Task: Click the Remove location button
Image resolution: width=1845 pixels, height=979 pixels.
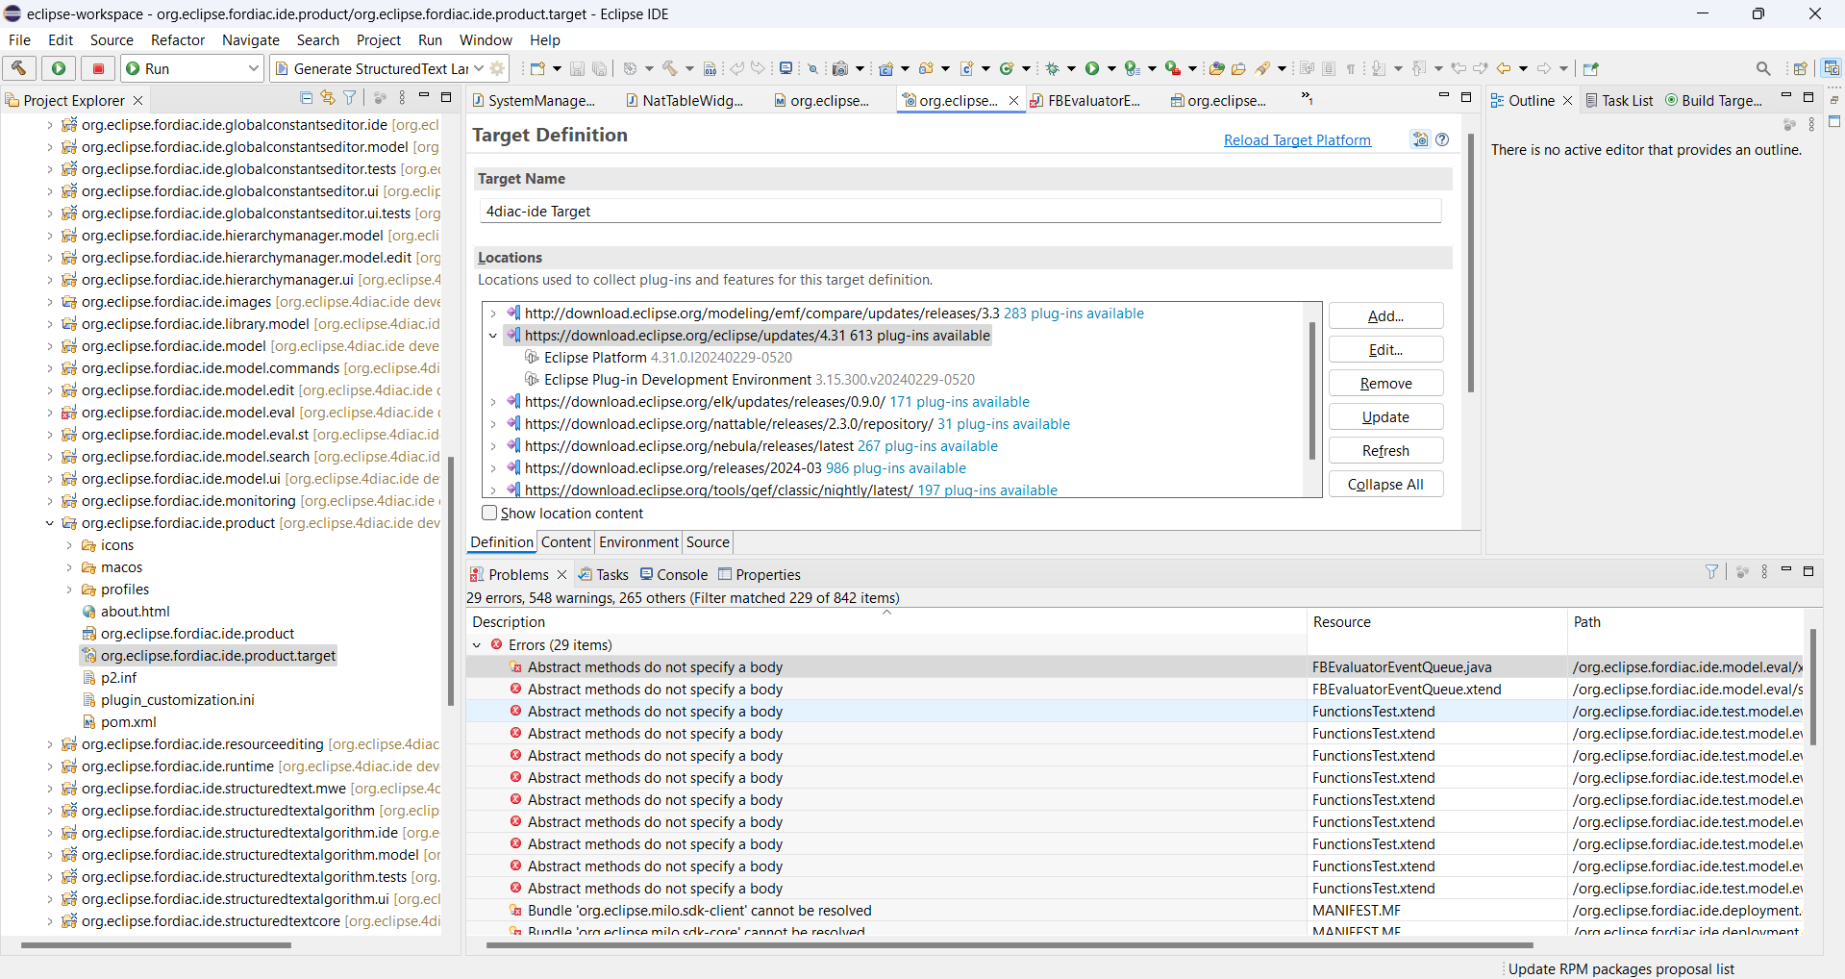Action: (x=1385, y=383)
